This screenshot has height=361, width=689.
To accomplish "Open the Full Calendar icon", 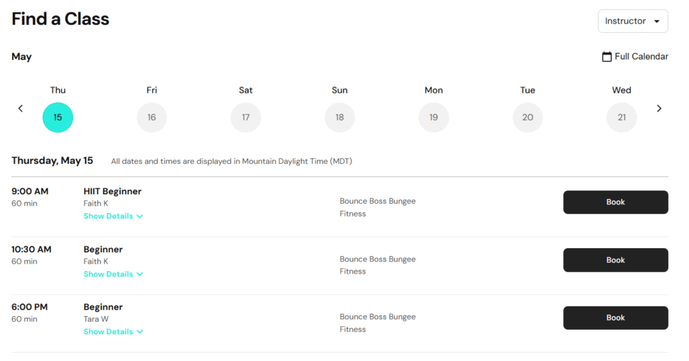I will coord(606,56).
